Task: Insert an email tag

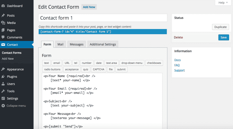Action: click(x=57, y=63)
